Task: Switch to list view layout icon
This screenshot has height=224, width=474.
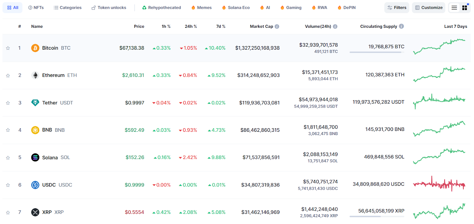Action: point(454,8)
